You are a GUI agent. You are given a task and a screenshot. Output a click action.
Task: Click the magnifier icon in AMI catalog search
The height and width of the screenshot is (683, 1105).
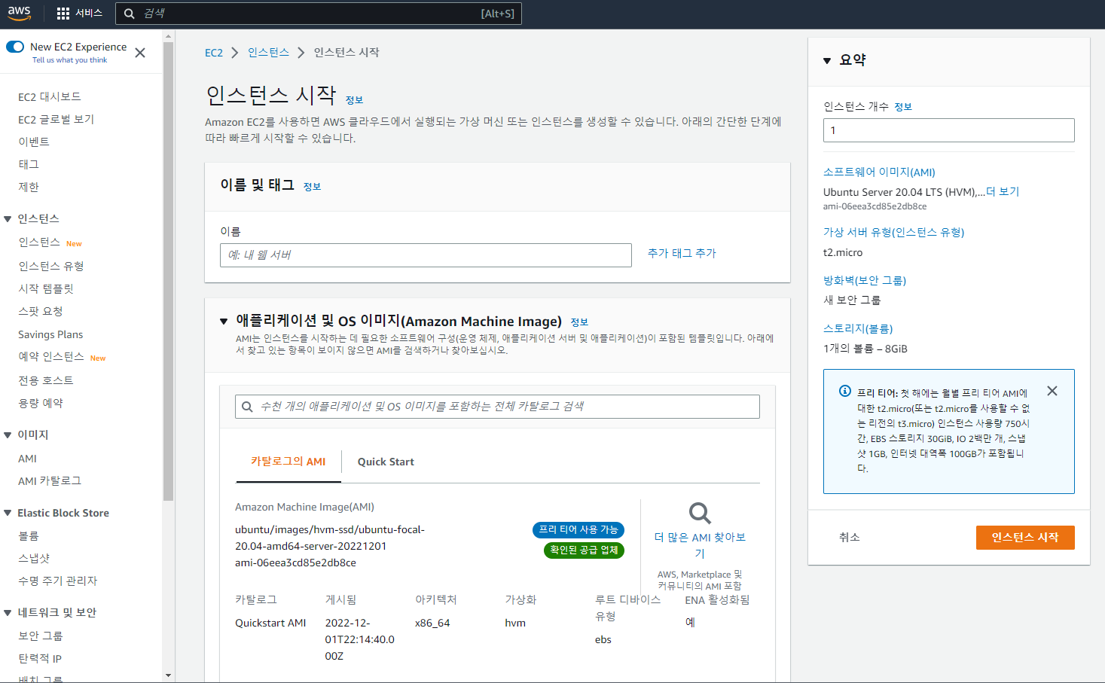247,407
